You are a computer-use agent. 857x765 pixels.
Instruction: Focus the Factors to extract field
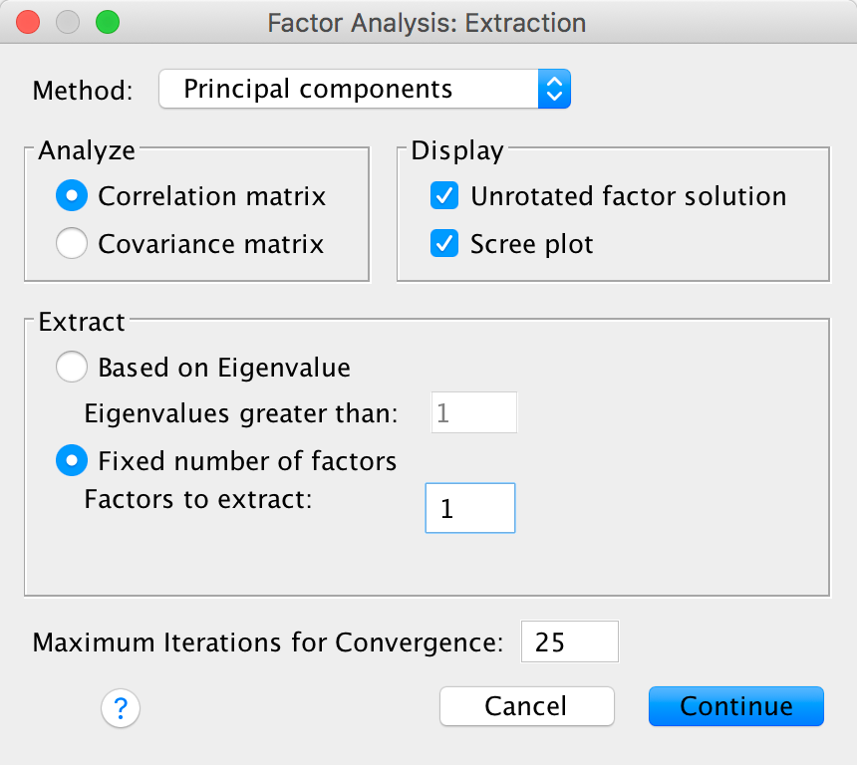[469, 508]
